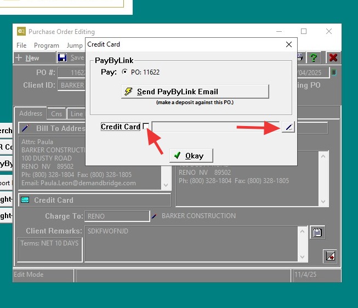Screen dimensions: 358x308
Task: Click the Terms: NET 10 DAYS box
Action: 50,249
